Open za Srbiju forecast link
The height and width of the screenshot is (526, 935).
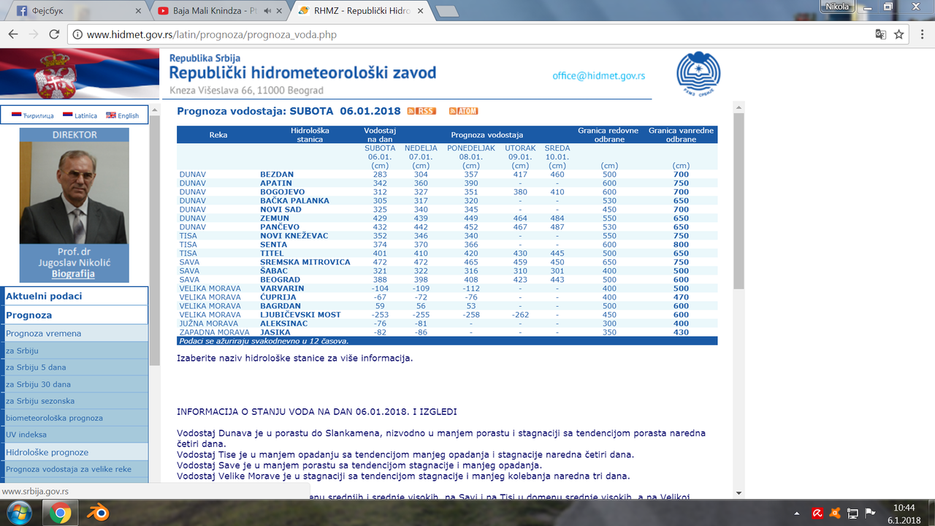tap(75, 351)
